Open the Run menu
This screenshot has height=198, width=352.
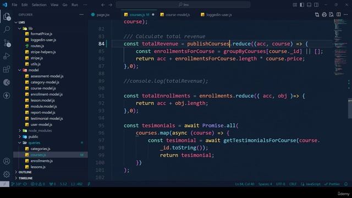pos(75,5)
